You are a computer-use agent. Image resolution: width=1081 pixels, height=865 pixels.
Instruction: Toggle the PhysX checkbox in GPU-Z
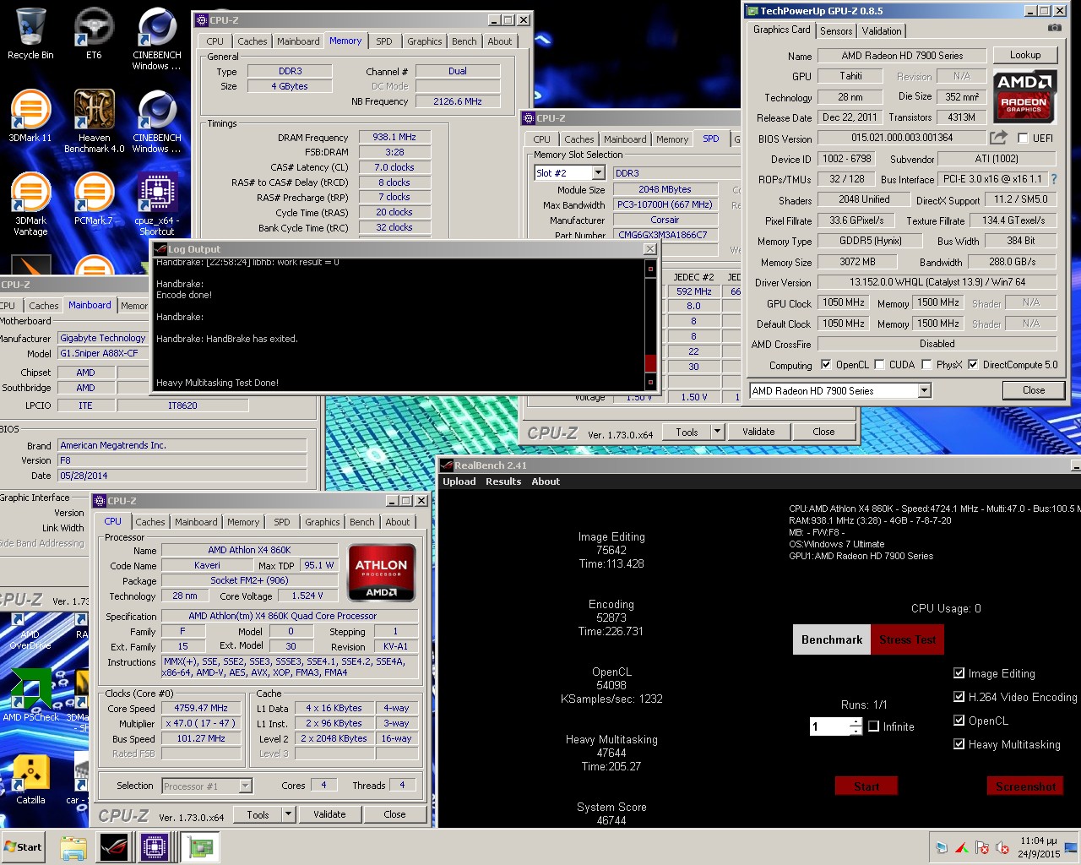(926, 365)
